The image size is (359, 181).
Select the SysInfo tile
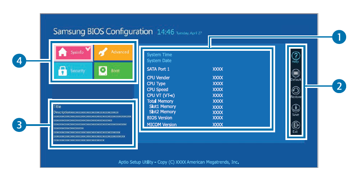[x=73, y=53]
